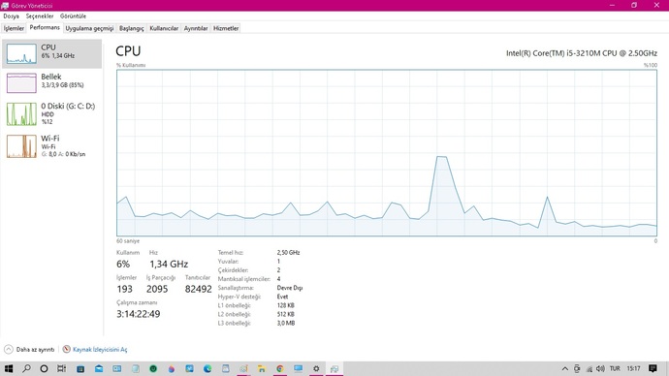
Task: Show hidden system tray icons
Action: pos(565,369)
